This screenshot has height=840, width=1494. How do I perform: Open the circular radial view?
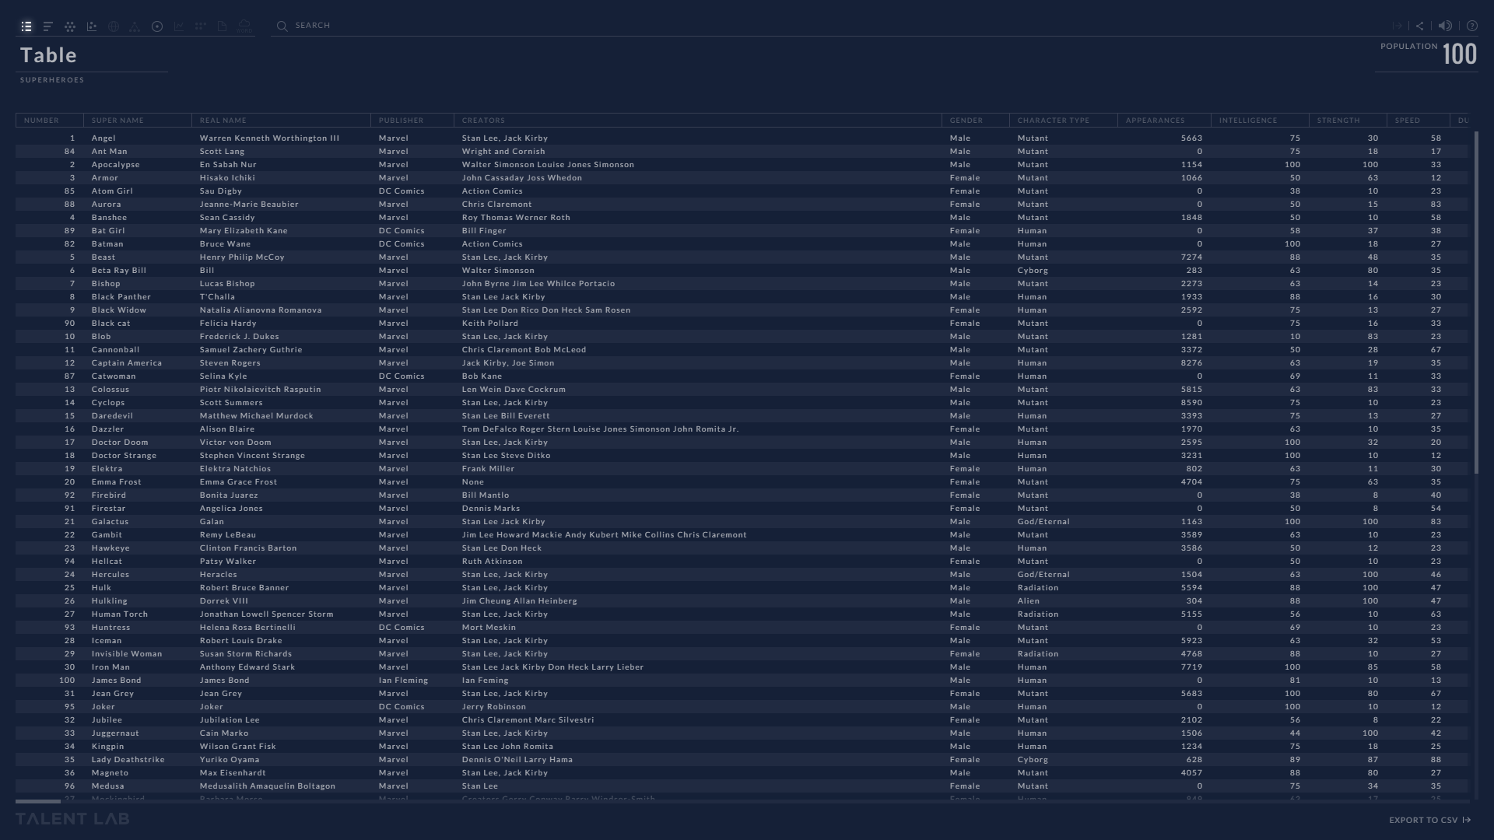tap(157, 26)
